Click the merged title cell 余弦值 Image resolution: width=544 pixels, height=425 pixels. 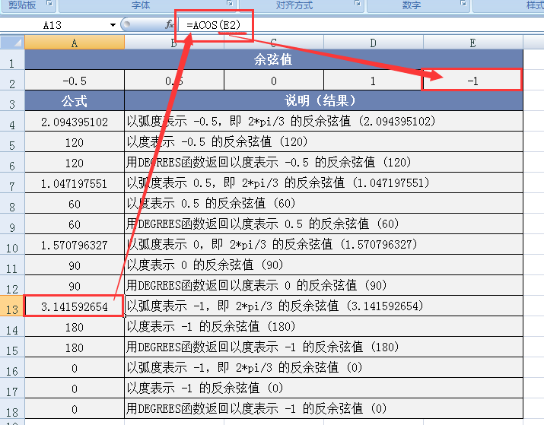pyautogui.click(x=274, y=59)
